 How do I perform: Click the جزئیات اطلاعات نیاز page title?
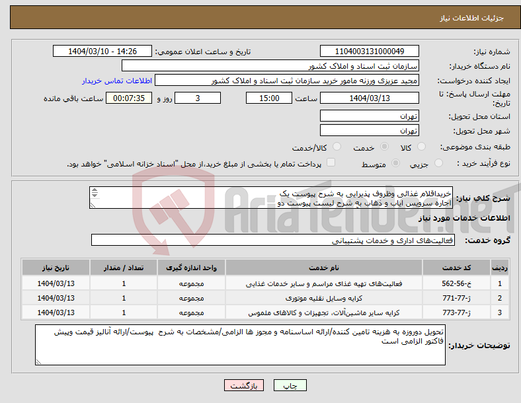tap(471, 18)
